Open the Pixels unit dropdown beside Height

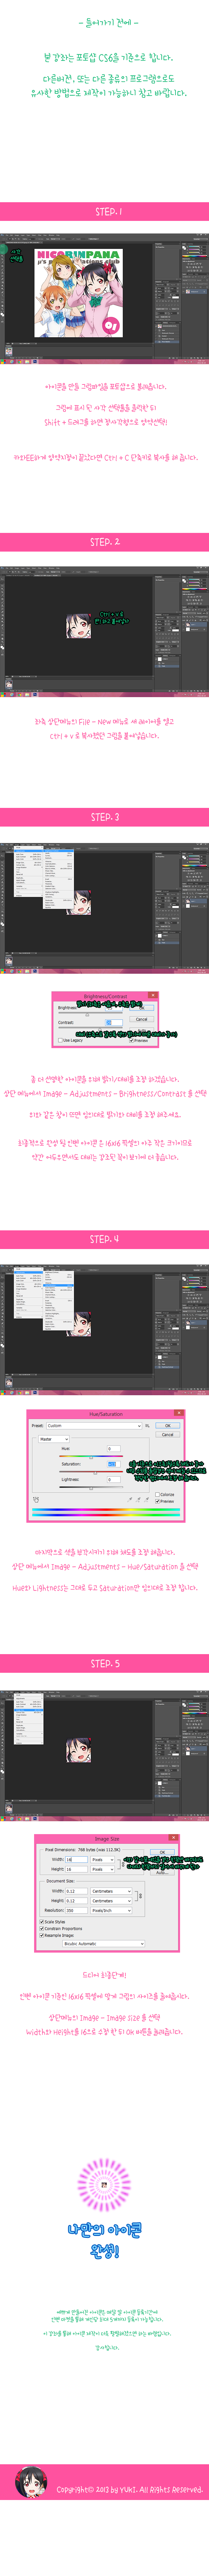[x=103, y=1869]
